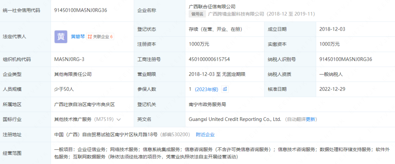Click the 工商注册号 label cell
Image resolution: width=395 pixels, height=164 pixels.
click(159, 59)
